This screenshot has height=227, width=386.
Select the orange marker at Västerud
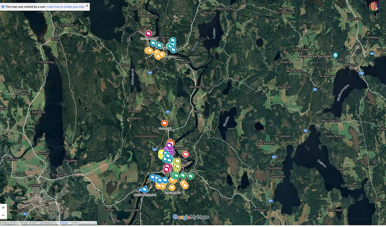pos(164,123)
